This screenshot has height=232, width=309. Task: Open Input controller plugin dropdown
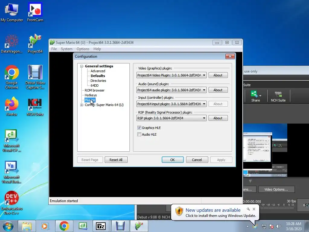pyautogui.click(x=171, y=104)
